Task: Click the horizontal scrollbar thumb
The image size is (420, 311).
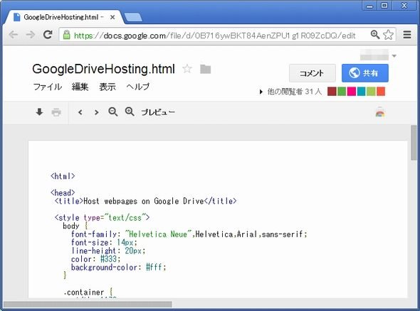Action: (x=88, y=305)
